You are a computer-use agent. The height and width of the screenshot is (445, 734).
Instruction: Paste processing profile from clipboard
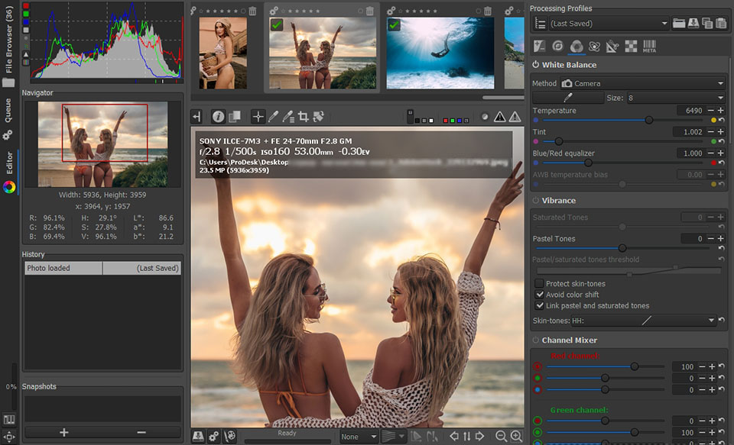[721, 23]
